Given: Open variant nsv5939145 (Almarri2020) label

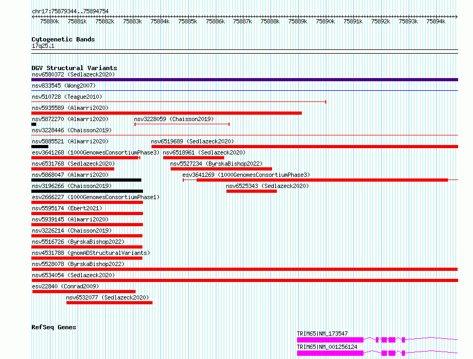Looking at the screenshot, I should [x=70, y=219].
